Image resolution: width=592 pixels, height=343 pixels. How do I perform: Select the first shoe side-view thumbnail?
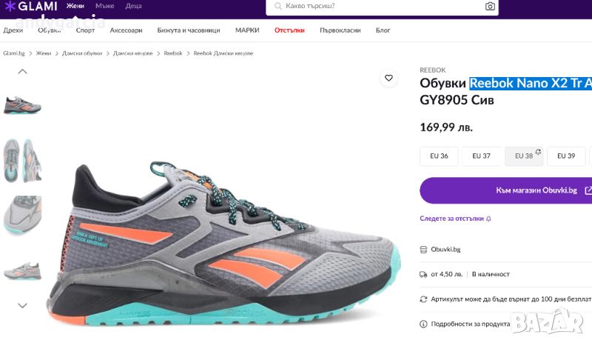click(22, 104)
